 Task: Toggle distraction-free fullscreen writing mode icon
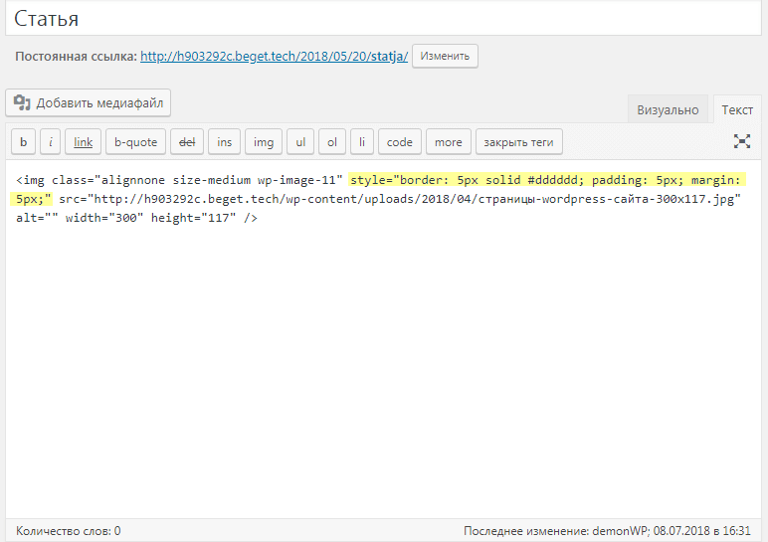(x=742, y=141)
